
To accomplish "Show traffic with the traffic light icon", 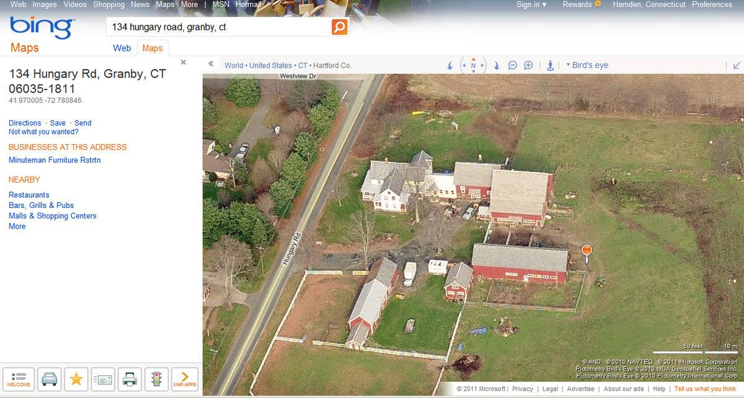I will (156, 379).
